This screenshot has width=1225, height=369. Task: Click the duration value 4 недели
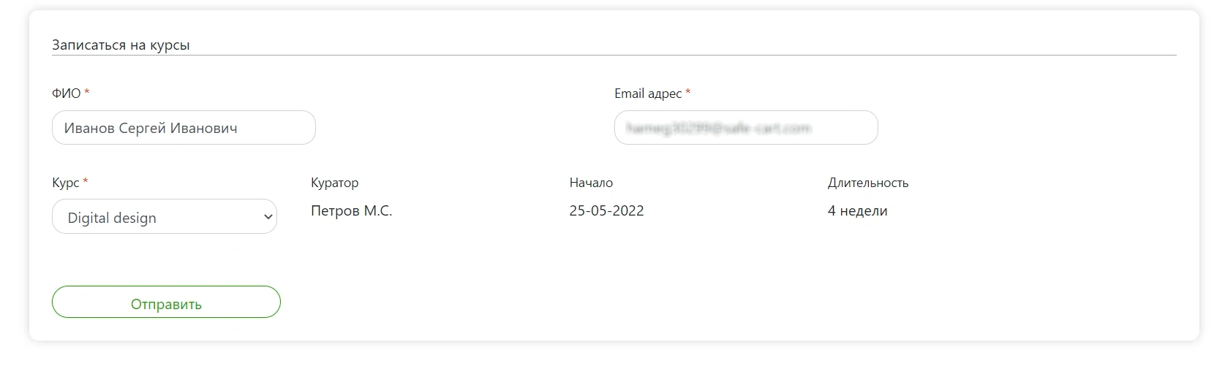point(858,211)
